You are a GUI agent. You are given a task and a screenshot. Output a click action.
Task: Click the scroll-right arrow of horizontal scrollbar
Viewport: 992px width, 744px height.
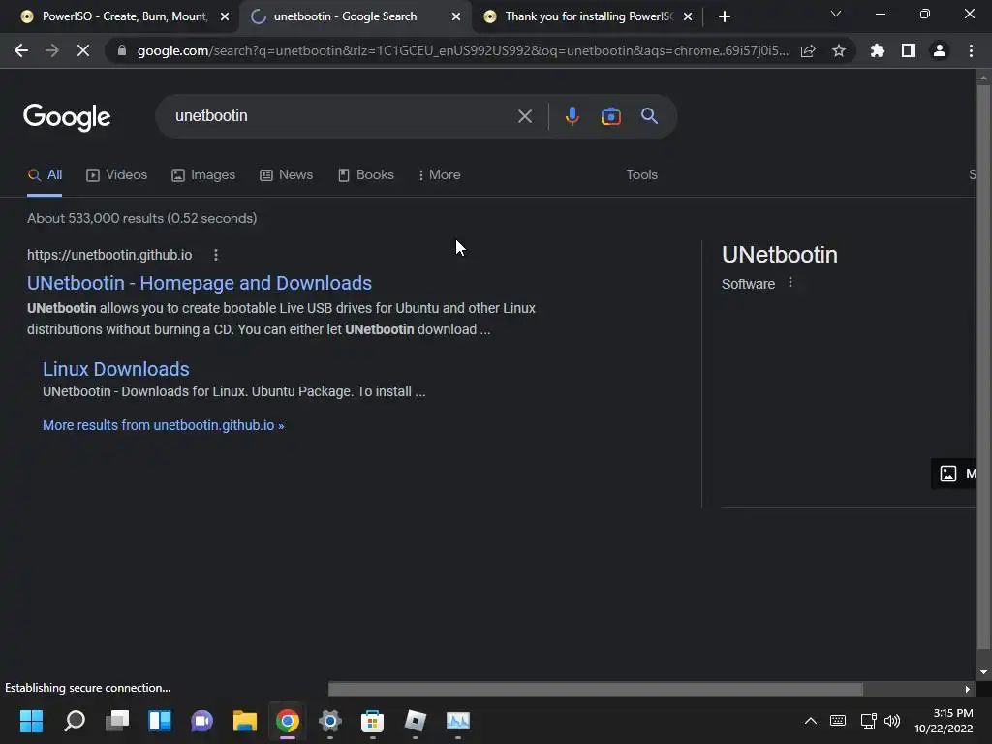(x=968, y=689)
